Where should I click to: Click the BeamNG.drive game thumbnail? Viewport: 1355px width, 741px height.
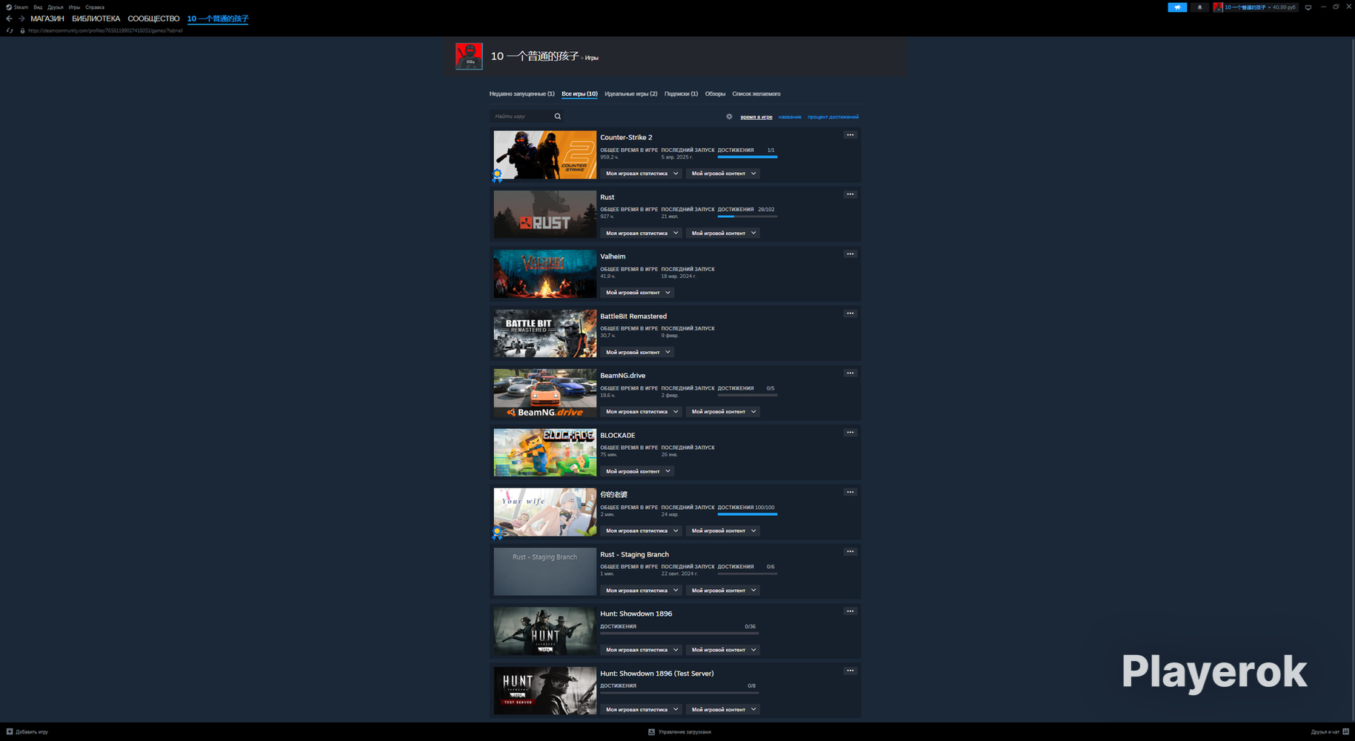pos(545,393)
